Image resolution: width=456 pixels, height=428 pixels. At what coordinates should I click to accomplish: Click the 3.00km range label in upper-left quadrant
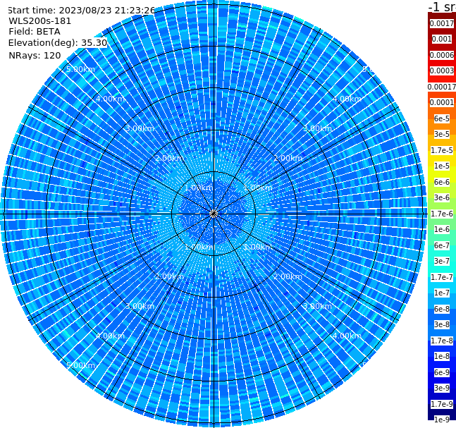click(140, 128)
